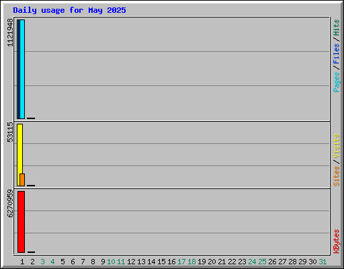This screenshot has height=269, width=344.
Task: Select the orange Sites legend label
Action: 336,176
